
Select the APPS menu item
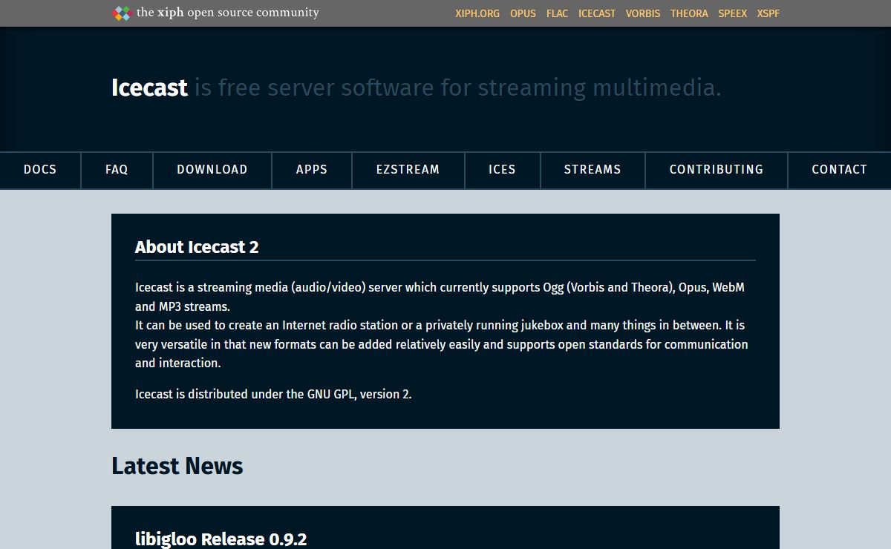(312, 170)
